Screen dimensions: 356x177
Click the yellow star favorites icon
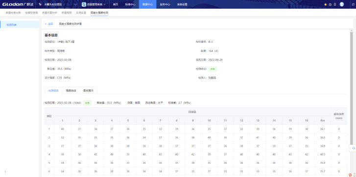(325, 4)
